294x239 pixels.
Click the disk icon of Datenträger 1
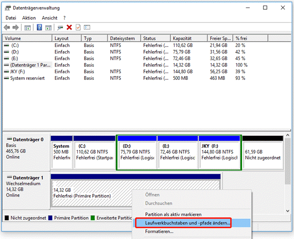pos(9,177)
